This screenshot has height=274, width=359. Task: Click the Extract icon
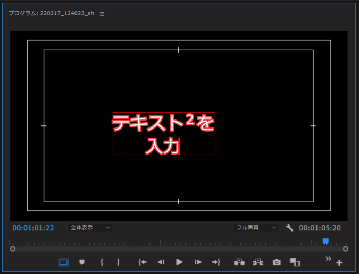(258, 262)
